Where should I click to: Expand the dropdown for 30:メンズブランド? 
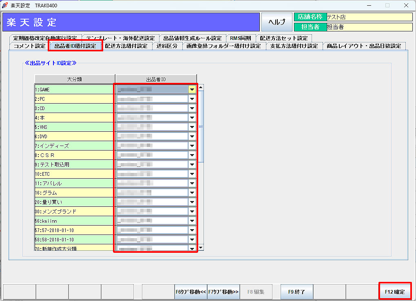tap(192, 211)
